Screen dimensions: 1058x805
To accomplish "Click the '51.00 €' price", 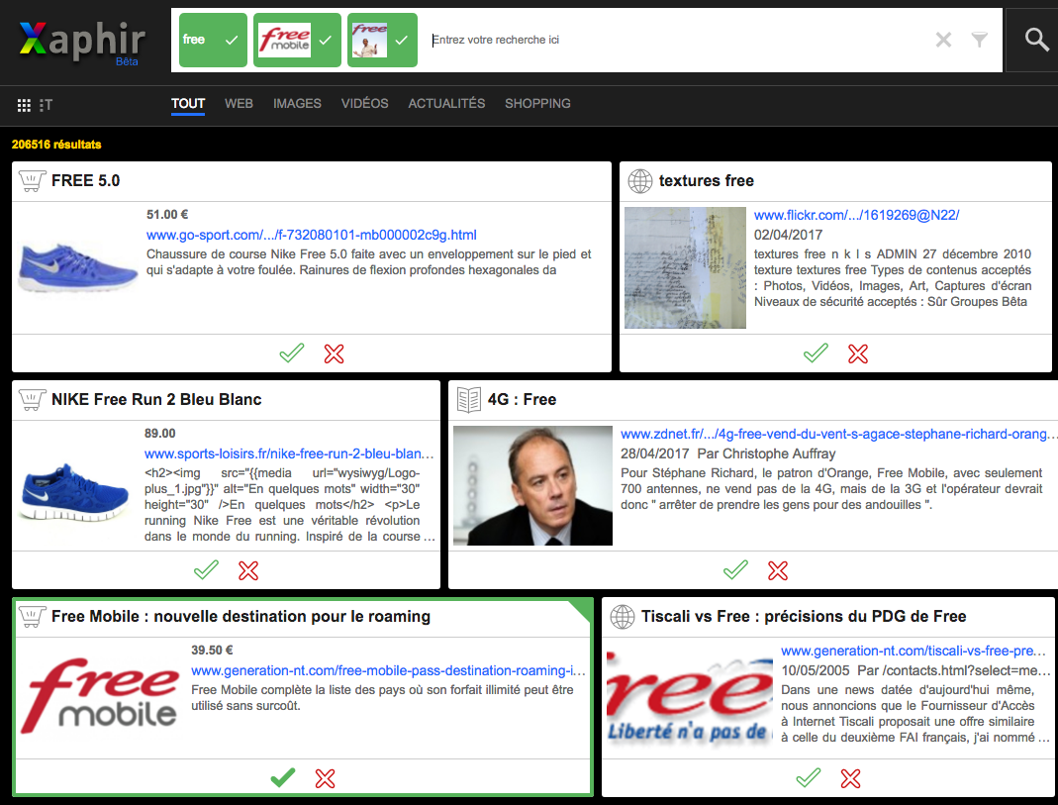I will point(167,215).
